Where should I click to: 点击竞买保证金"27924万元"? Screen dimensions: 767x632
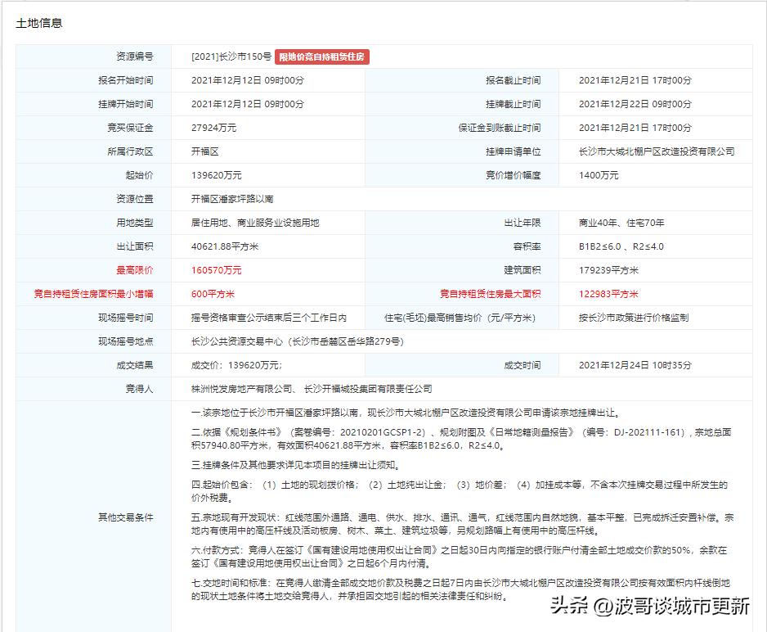[x=214, y=128]
